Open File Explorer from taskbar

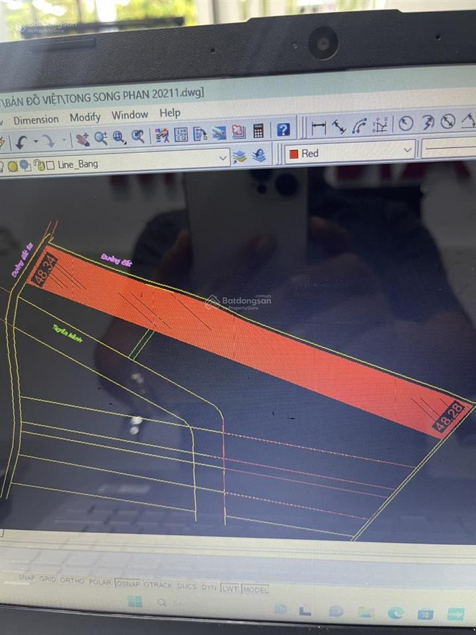(x=366, y=613)
